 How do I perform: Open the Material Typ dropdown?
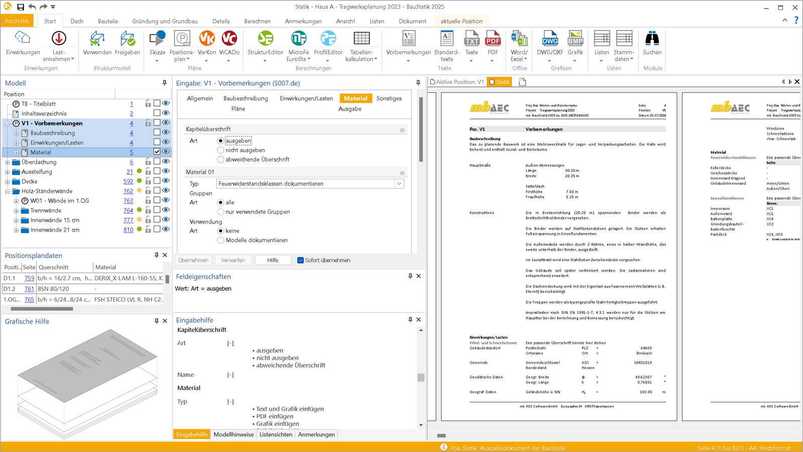tap(399, 184)
